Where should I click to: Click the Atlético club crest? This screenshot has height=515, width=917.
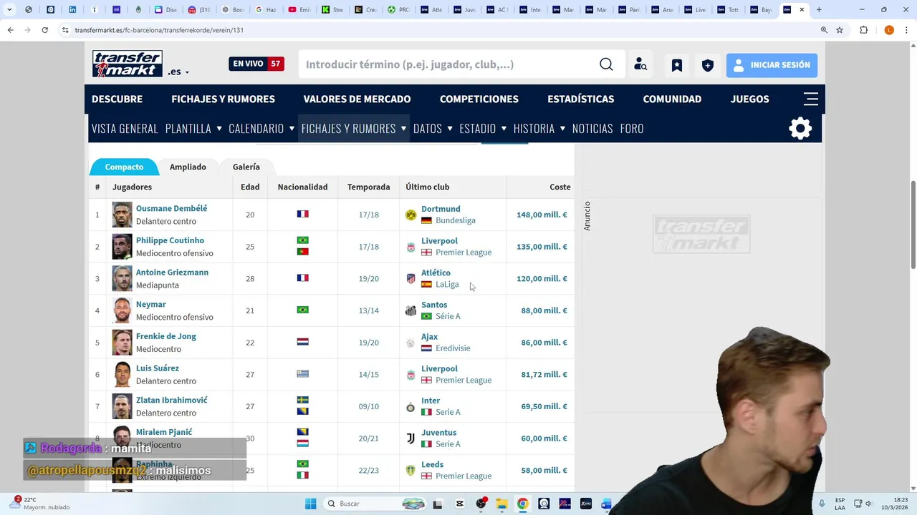(411, 279)
